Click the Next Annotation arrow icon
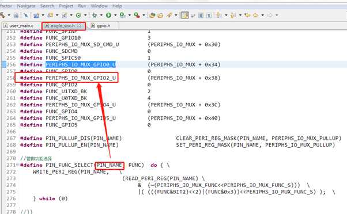347x214 pixels. tap(219, 15)
